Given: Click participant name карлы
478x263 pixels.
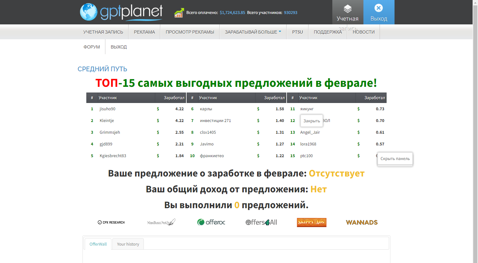Looking at the screenshot, I should (206, 109).
